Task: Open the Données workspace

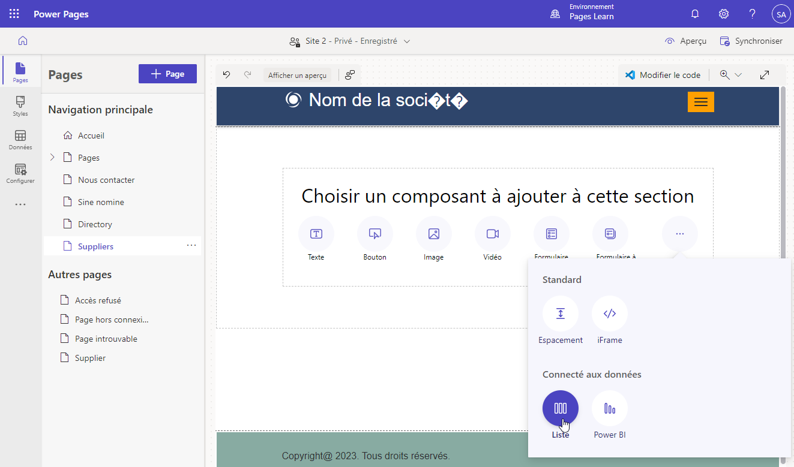Action: (20, 139)
